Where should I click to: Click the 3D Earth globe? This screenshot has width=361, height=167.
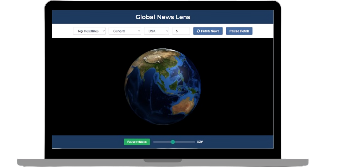point(163,86)
